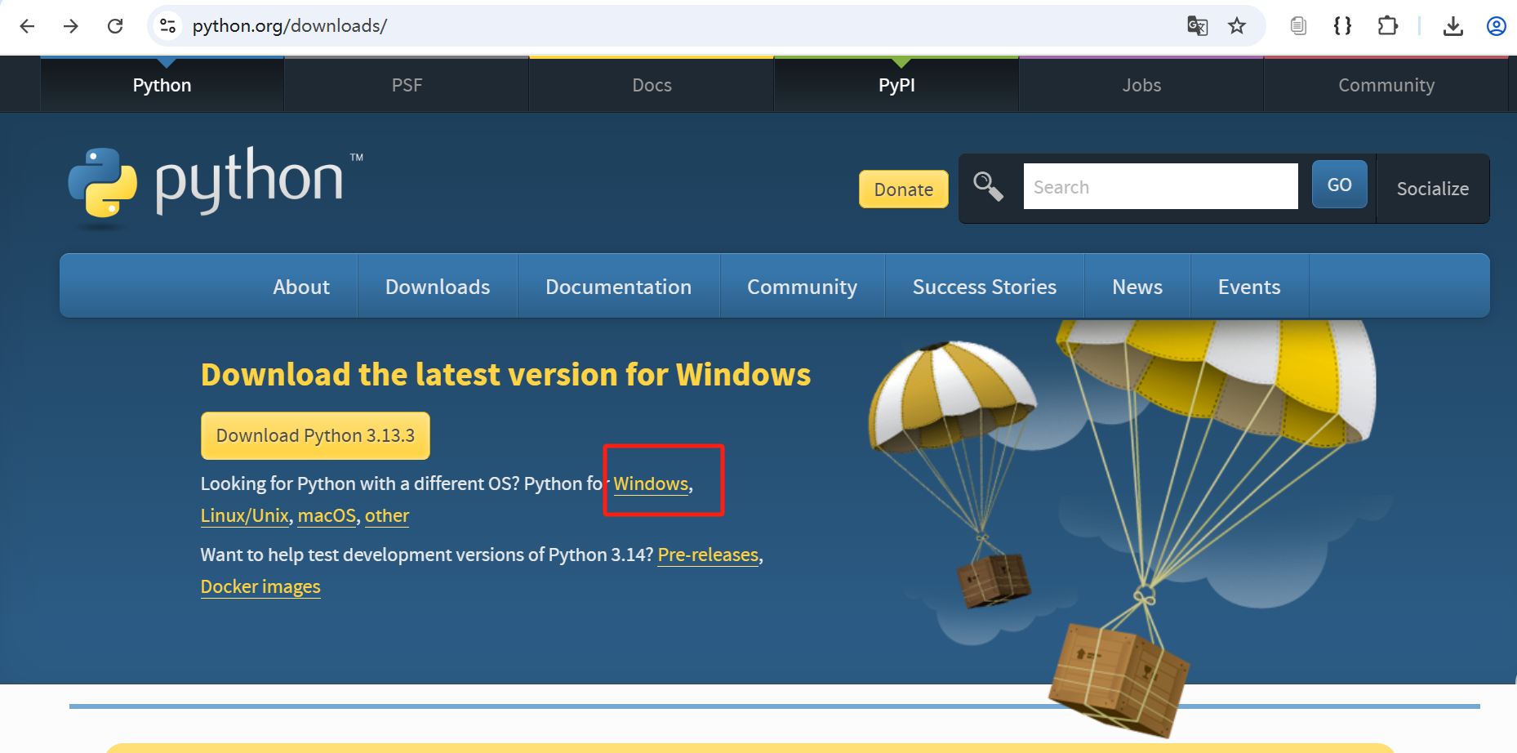Click Download Python 3.13.3 button

tap(315, 435)
